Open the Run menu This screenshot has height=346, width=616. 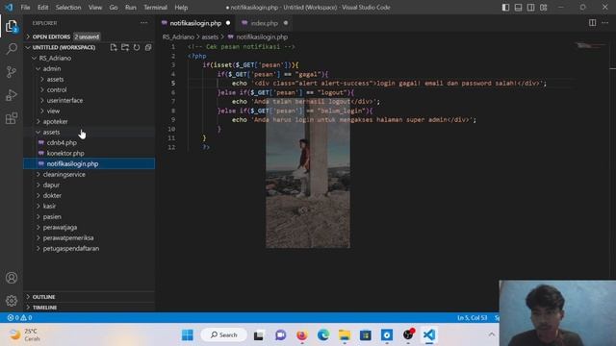tap(131, 8)
